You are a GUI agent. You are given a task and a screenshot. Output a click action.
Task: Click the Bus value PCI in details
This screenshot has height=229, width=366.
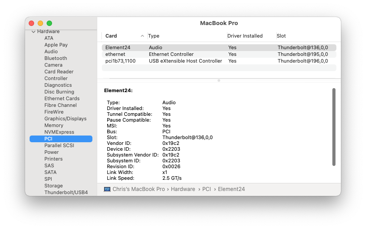point(166,132)
